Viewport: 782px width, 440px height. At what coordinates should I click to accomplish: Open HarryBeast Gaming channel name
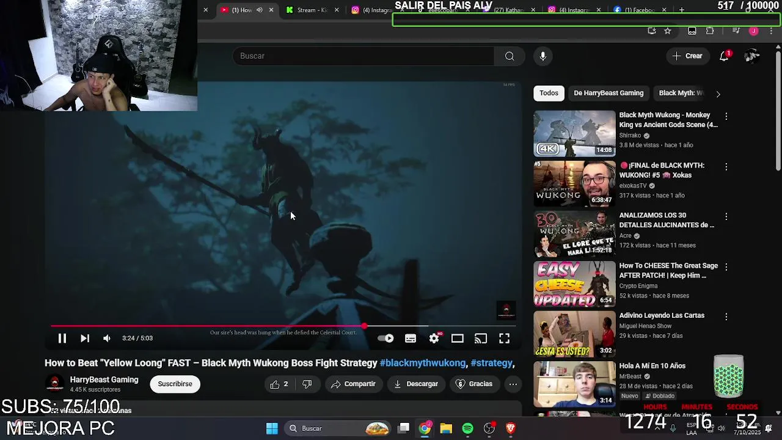click(x=104, y=380)
